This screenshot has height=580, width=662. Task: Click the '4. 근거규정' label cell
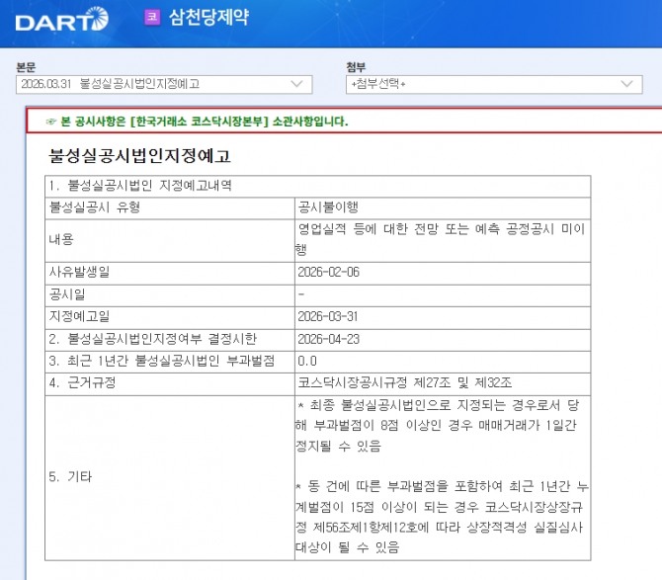click(170, 383)
